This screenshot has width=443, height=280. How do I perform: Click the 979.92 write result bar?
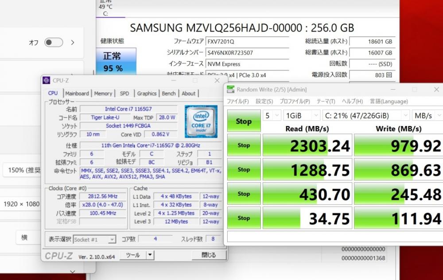398,145
